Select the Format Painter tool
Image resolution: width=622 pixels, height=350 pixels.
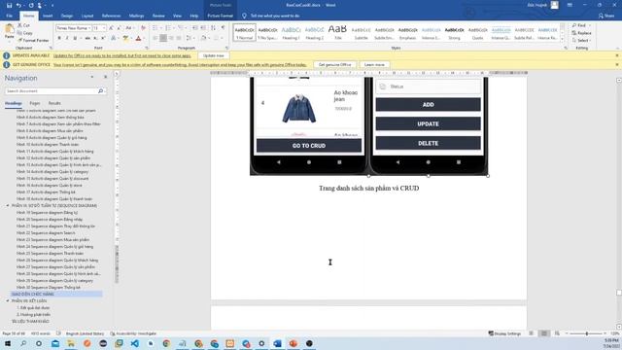pos(33,41)
